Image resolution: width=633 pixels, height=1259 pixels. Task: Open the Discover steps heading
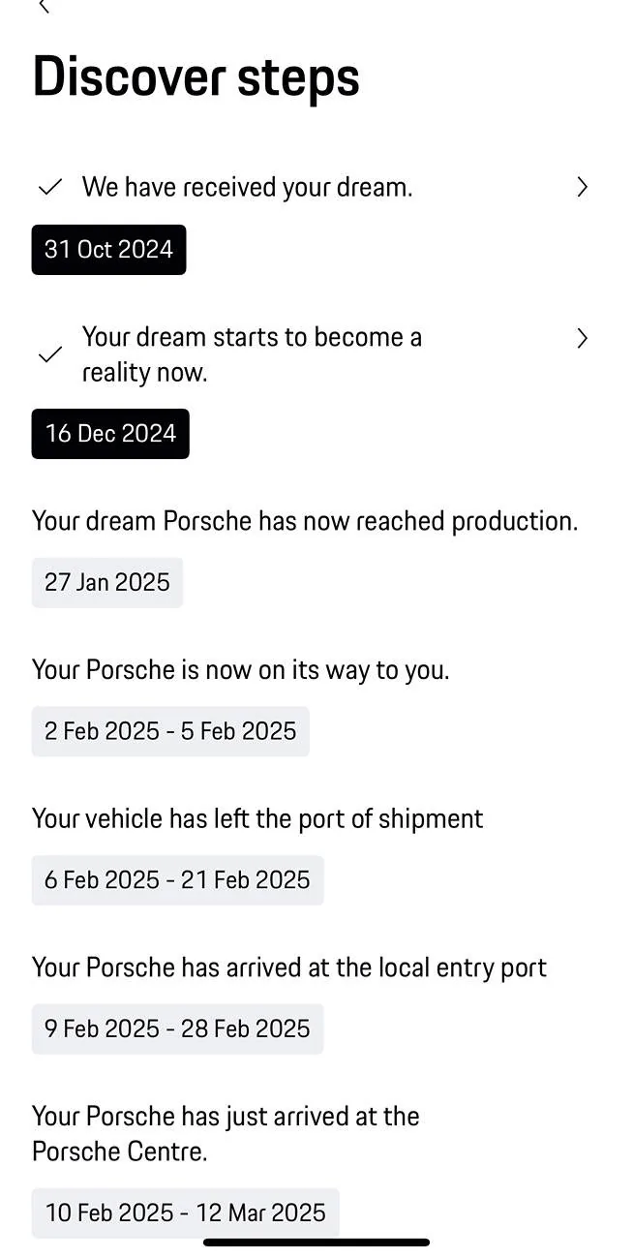pyautogui.click(x=196, y=77)
